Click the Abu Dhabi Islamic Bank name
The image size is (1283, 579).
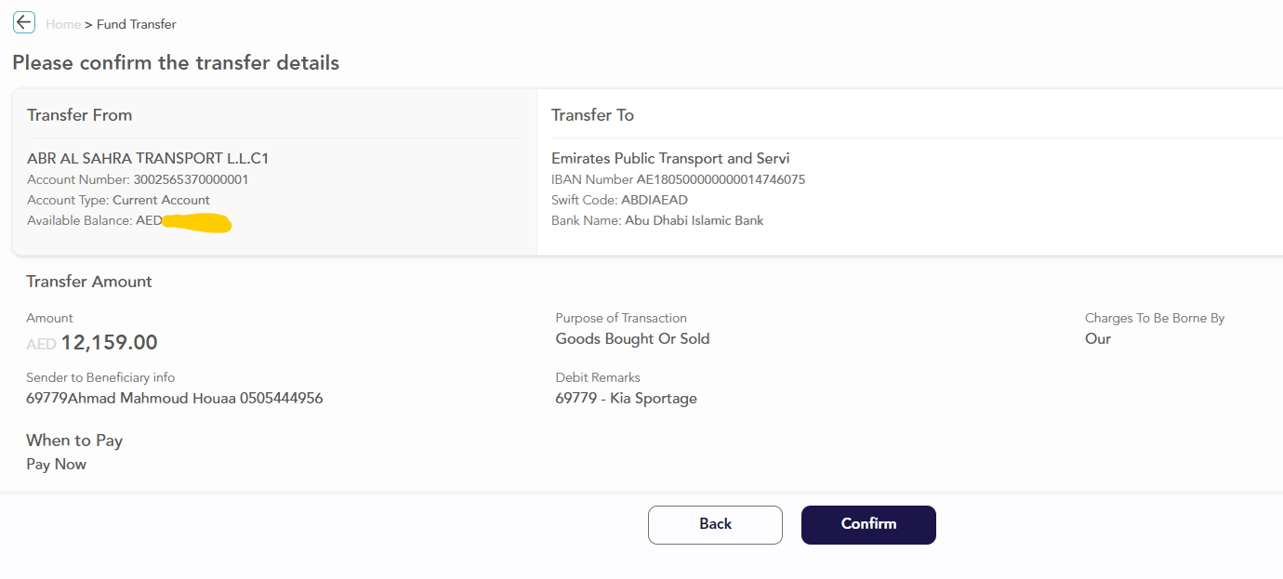coord(694,220)
